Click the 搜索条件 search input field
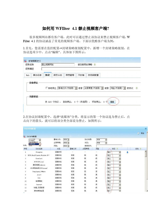Screen dimensions: 153x216 point(109,146)
